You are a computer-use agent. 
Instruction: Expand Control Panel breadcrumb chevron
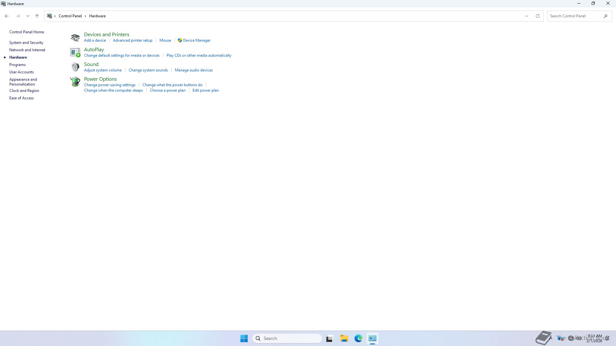(85, 16)
